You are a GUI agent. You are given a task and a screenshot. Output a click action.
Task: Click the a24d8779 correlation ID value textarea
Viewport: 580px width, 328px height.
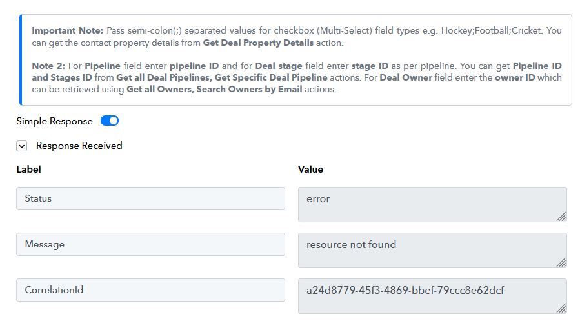tap(432, 296)
